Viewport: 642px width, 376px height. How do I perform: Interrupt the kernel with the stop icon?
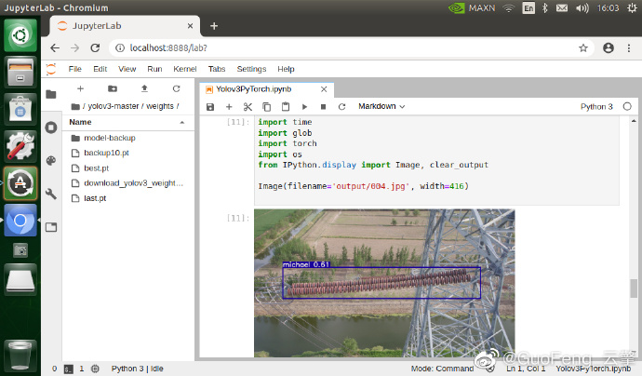[323, 107]
